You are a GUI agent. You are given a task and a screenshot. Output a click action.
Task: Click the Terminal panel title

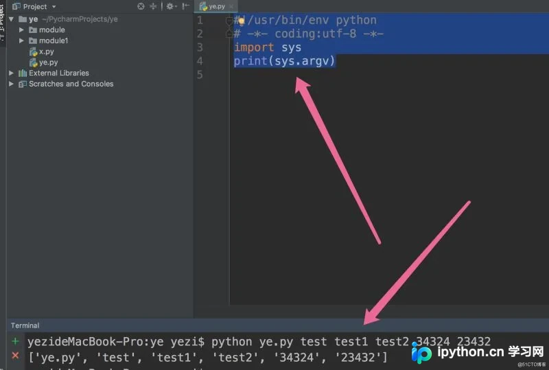tap(25, 325)
